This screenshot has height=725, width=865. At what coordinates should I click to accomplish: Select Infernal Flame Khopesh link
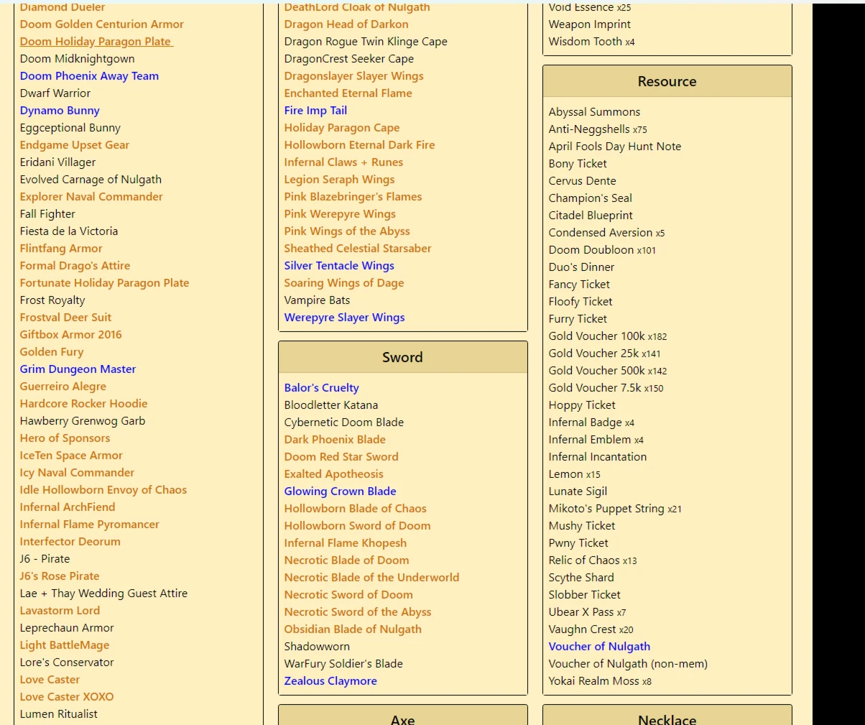(346, 543)
